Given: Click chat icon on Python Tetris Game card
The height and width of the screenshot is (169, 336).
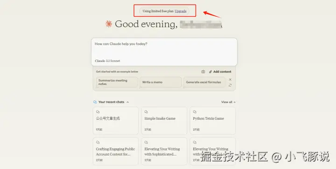Looking at the screenshot, I should pos(195,112).
